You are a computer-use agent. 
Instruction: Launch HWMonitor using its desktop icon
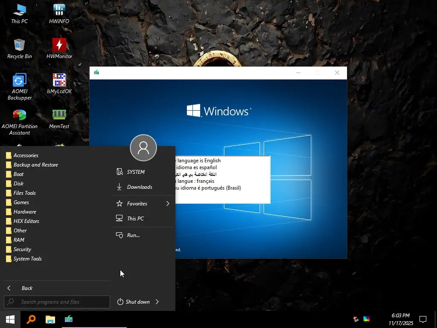58,48
